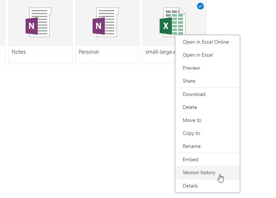Click the small-large.x file name label
276x198 pixels.
160,52
